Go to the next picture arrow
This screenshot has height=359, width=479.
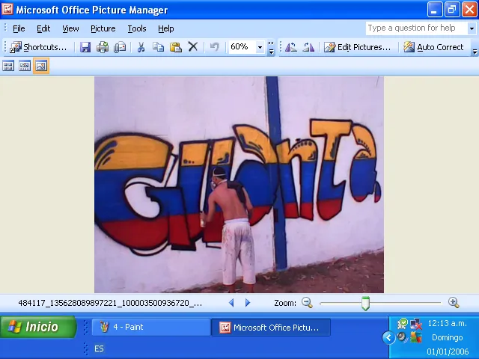(248, 302)
